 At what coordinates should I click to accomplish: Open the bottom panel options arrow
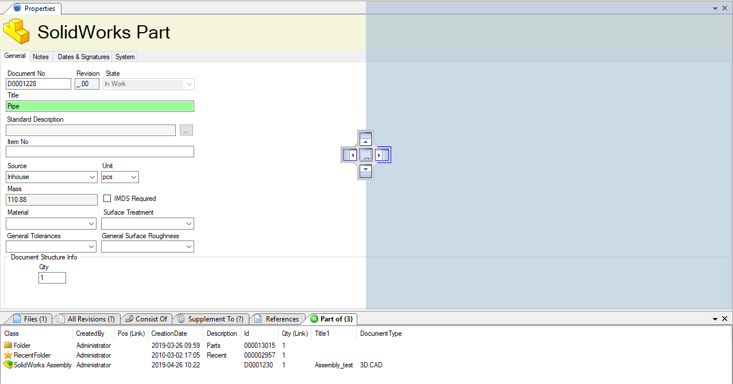pyautogui.click(x=715, y=319)
